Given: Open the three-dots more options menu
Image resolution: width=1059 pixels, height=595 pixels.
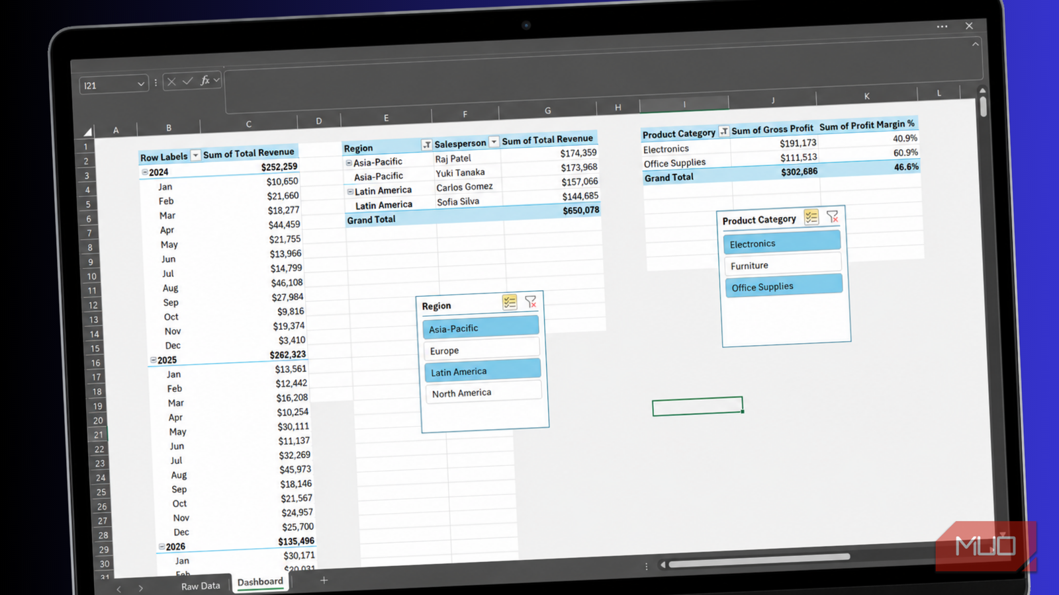Looking at the screenshot, I should tap(942, 26).
